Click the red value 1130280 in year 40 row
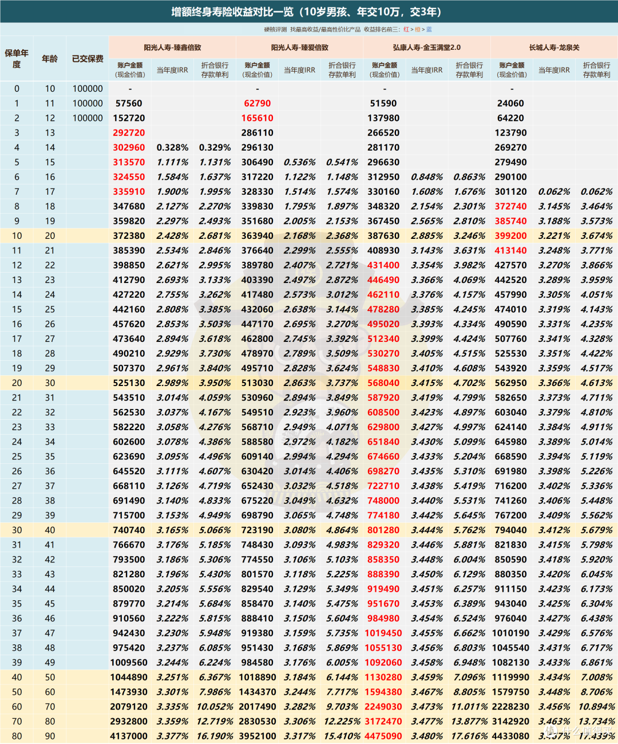 coord(383,678)
